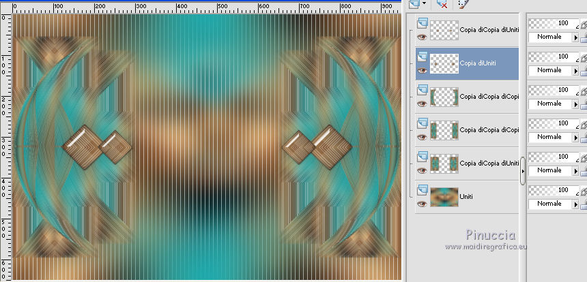This screenshot has width=587, height=282.
Task: Select the Uniti layer name
Action: click(466, 196)
